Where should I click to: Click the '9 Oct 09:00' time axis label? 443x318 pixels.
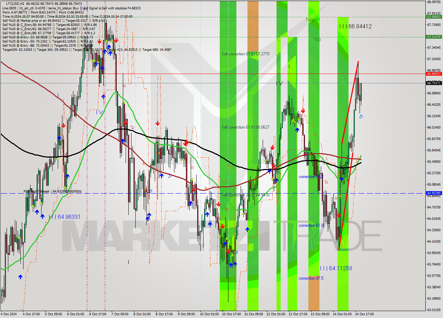(186, 314)
